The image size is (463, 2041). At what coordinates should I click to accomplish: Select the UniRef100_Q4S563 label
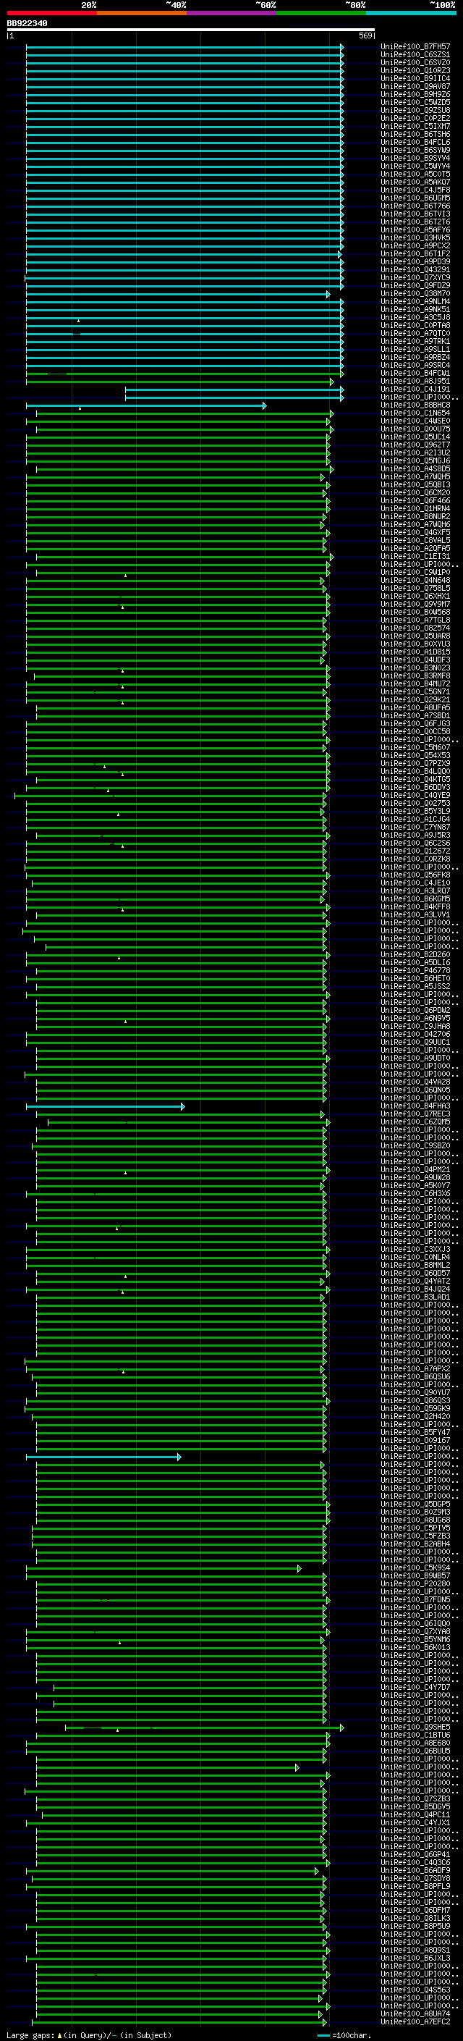(x=415, y=1990)
